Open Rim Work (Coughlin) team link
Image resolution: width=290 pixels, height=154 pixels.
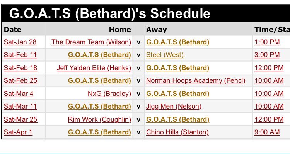pyautogui.click(x=99, y=119)
